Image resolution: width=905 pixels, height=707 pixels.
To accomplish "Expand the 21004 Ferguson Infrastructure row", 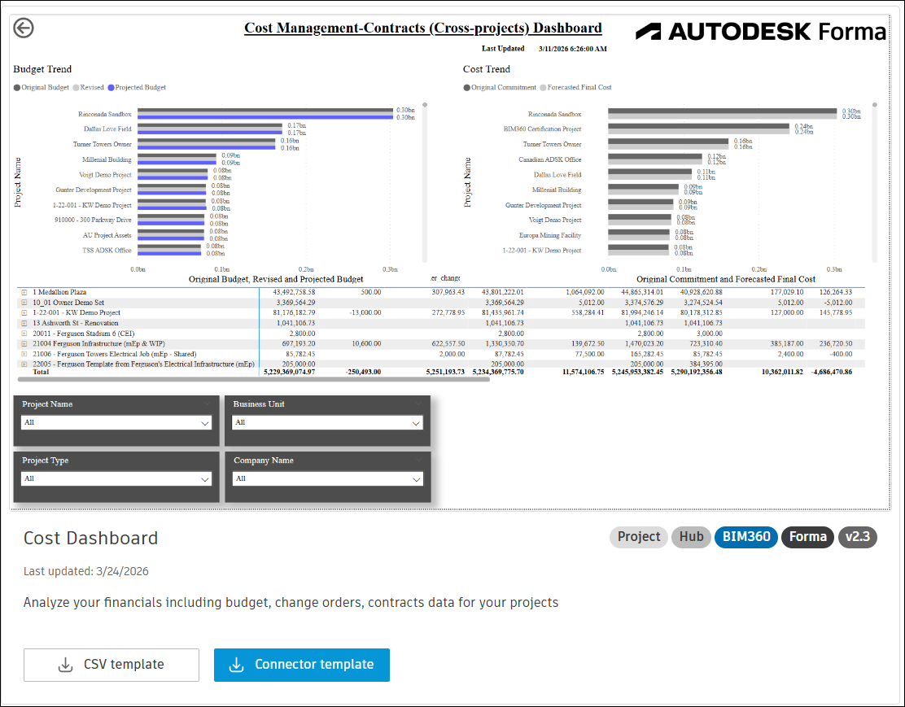I will [x=24, y=344].
